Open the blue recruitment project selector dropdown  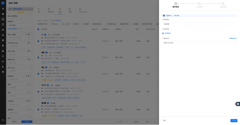(20, 9)
